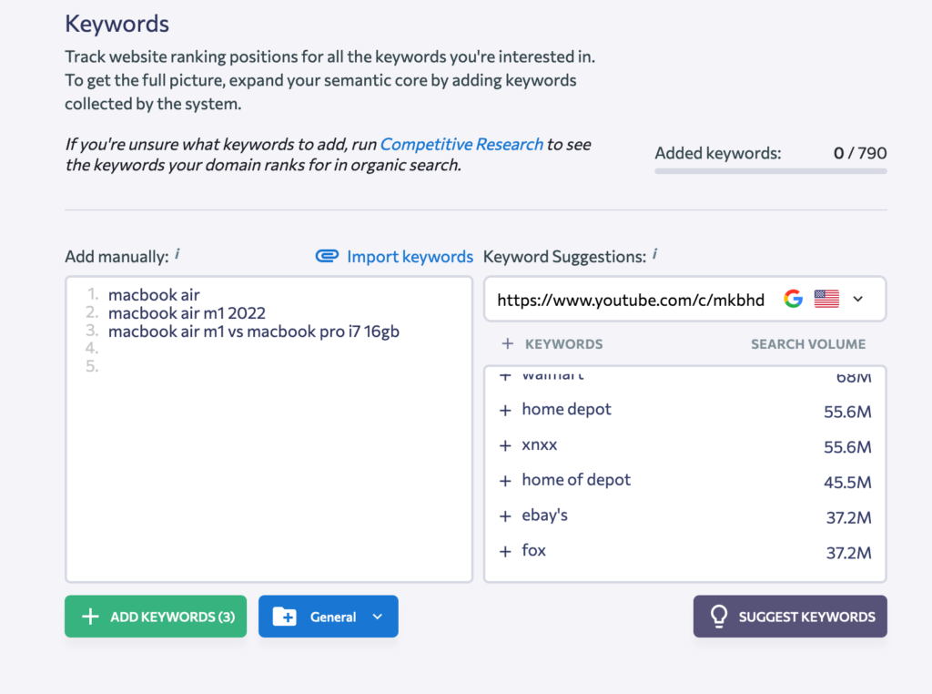Click plus icon beside home depot
Screen dimensions: 932x694
[x=505, y=411]
